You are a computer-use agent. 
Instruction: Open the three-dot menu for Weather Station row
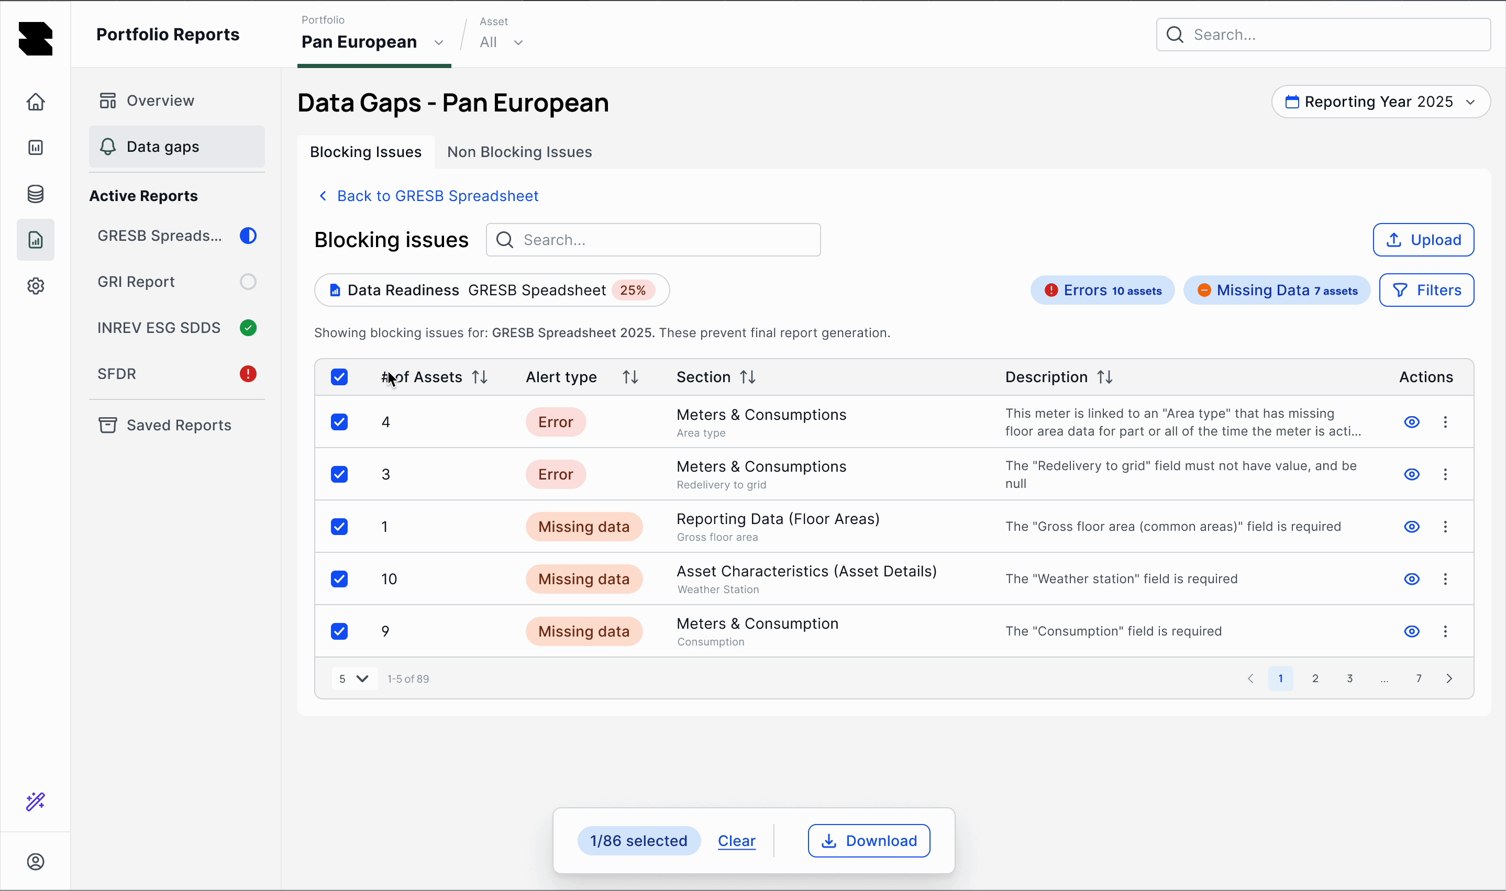coord(1445,579)
